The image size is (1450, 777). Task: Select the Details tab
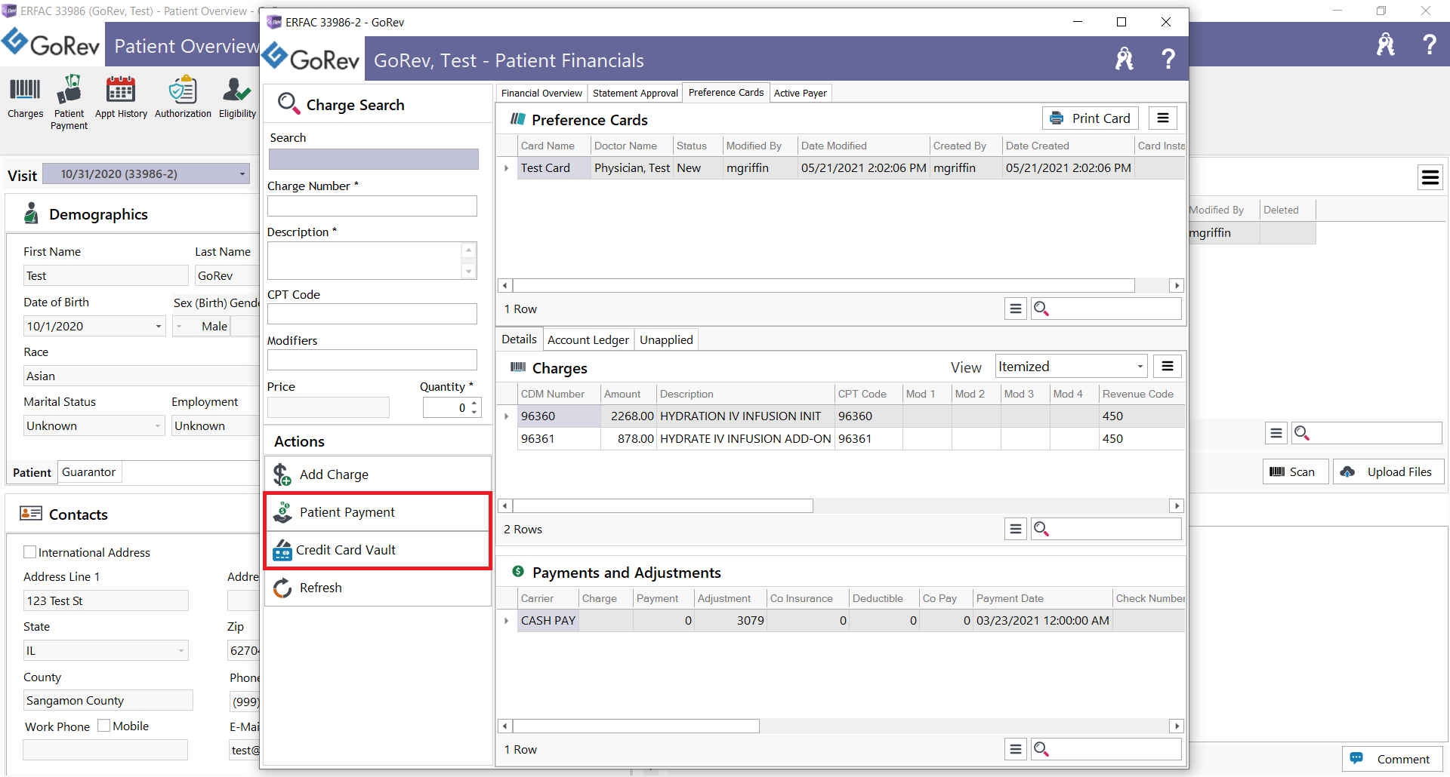coord(519,339)
